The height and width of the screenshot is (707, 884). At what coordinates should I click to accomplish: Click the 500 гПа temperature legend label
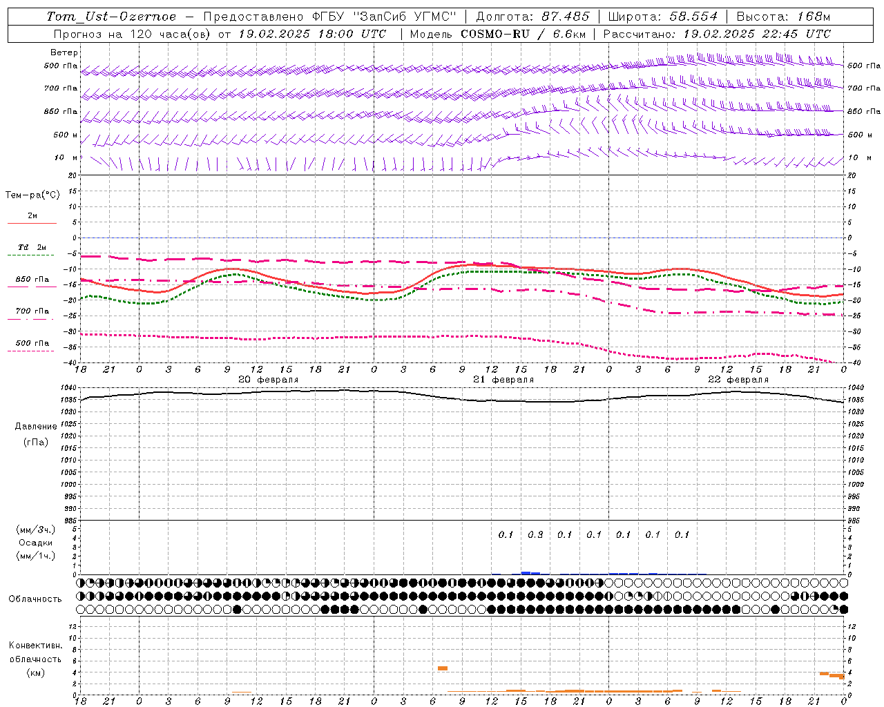click(32, 343)
